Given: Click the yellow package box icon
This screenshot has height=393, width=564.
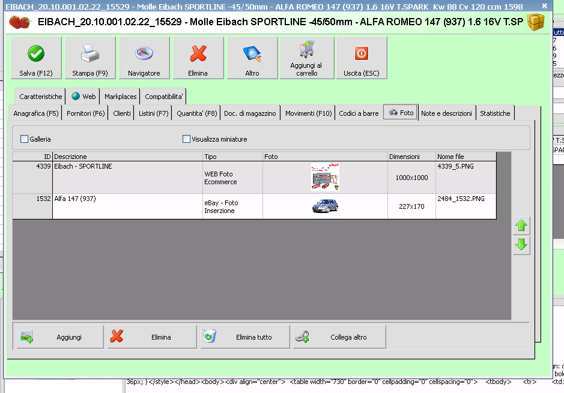Looking at the screenshot, I should (536, 22).
